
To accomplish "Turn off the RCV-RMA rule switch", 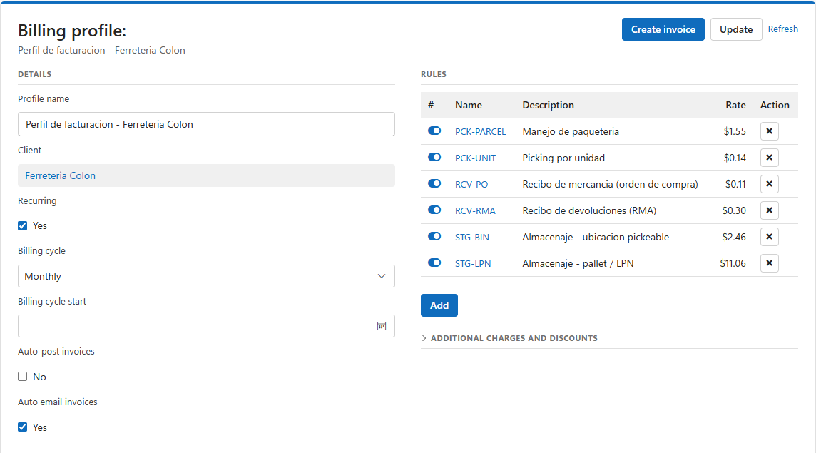I will click(x=434, y=210).
